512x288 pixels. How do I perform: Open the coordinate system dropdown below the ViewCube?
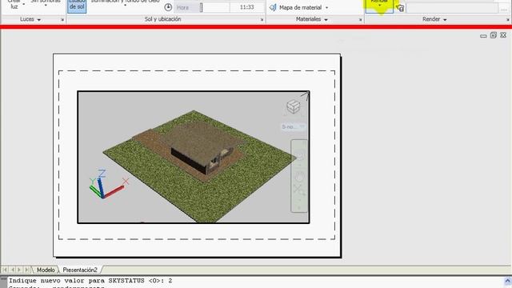(x=294, y=126)
